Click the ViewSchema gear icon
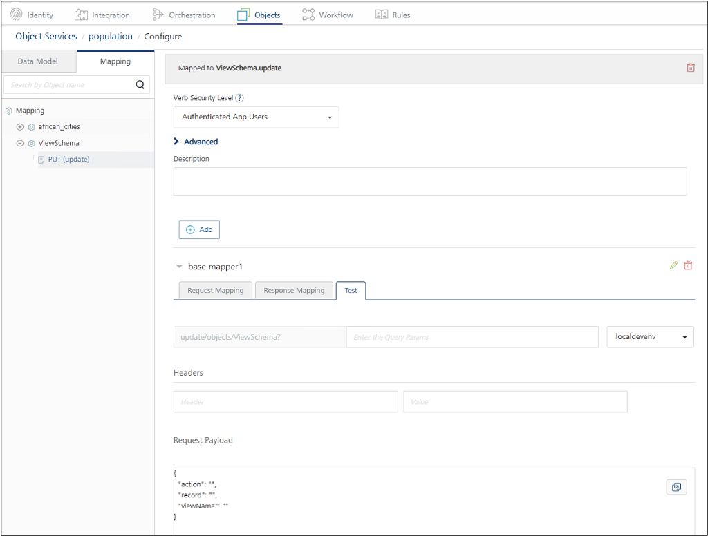 [32, 144]
